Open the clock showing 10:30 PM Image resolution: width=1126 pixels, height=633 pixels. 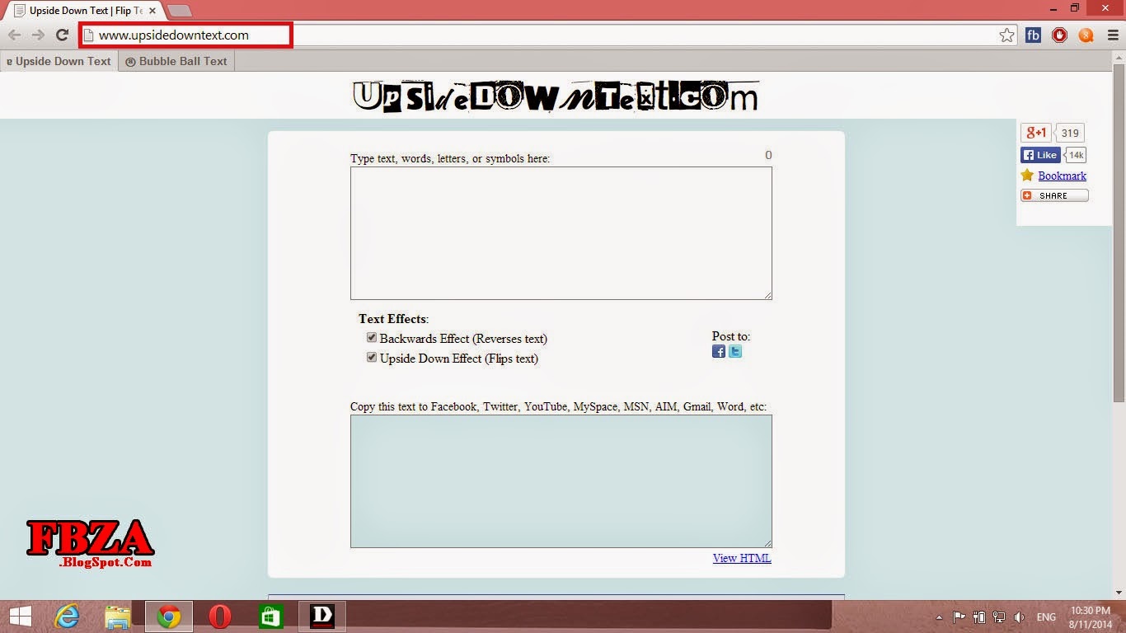1090,617
